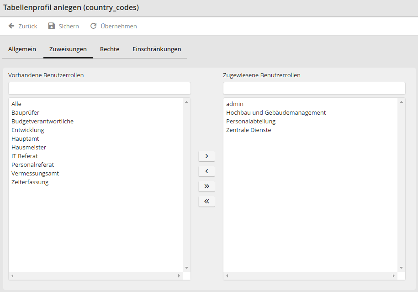Click the Übernehmen refresh icon
This screenshot has width=418, height=292.
click(94, 26)
